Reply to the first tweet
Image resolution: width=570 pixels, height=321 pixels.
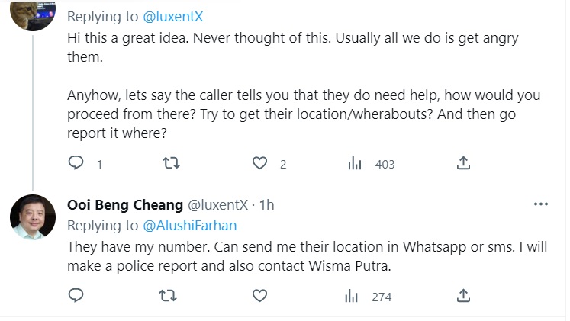(76, 163)
